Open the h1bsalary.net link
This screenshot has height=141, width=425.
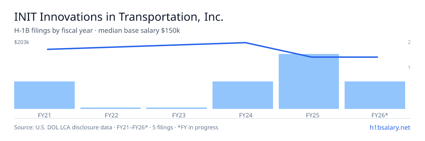[x=390, y=127]
